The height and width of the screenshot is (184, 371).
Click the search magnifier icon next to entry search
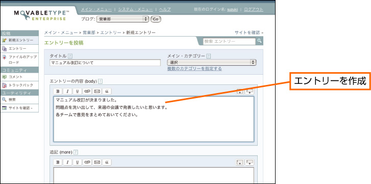click(x=260, y=41)
